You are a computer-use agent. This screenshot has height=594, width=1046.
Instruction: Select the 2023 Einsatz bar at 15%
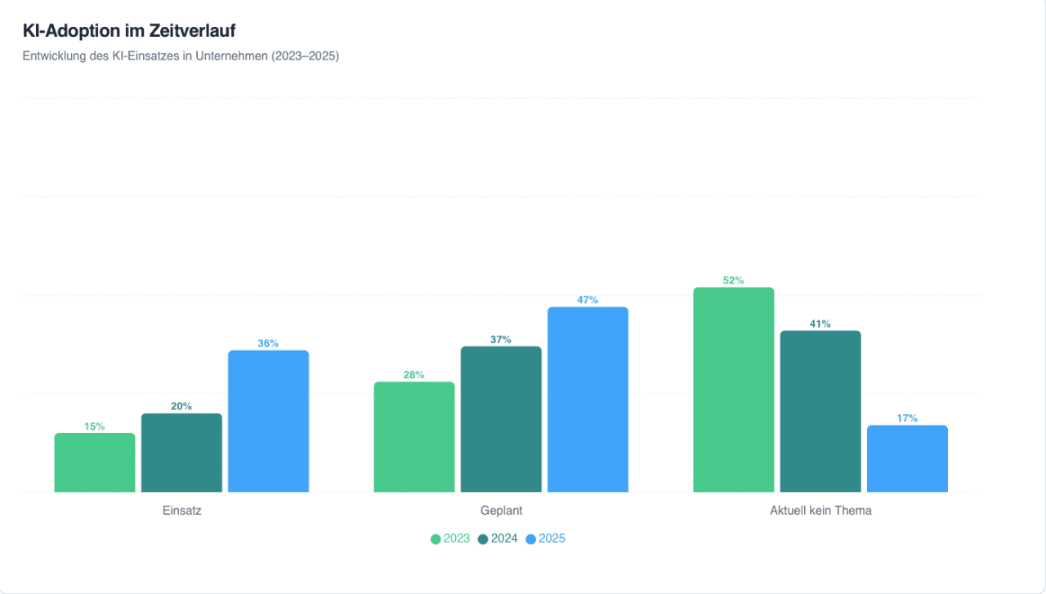[x=95, y=462]
